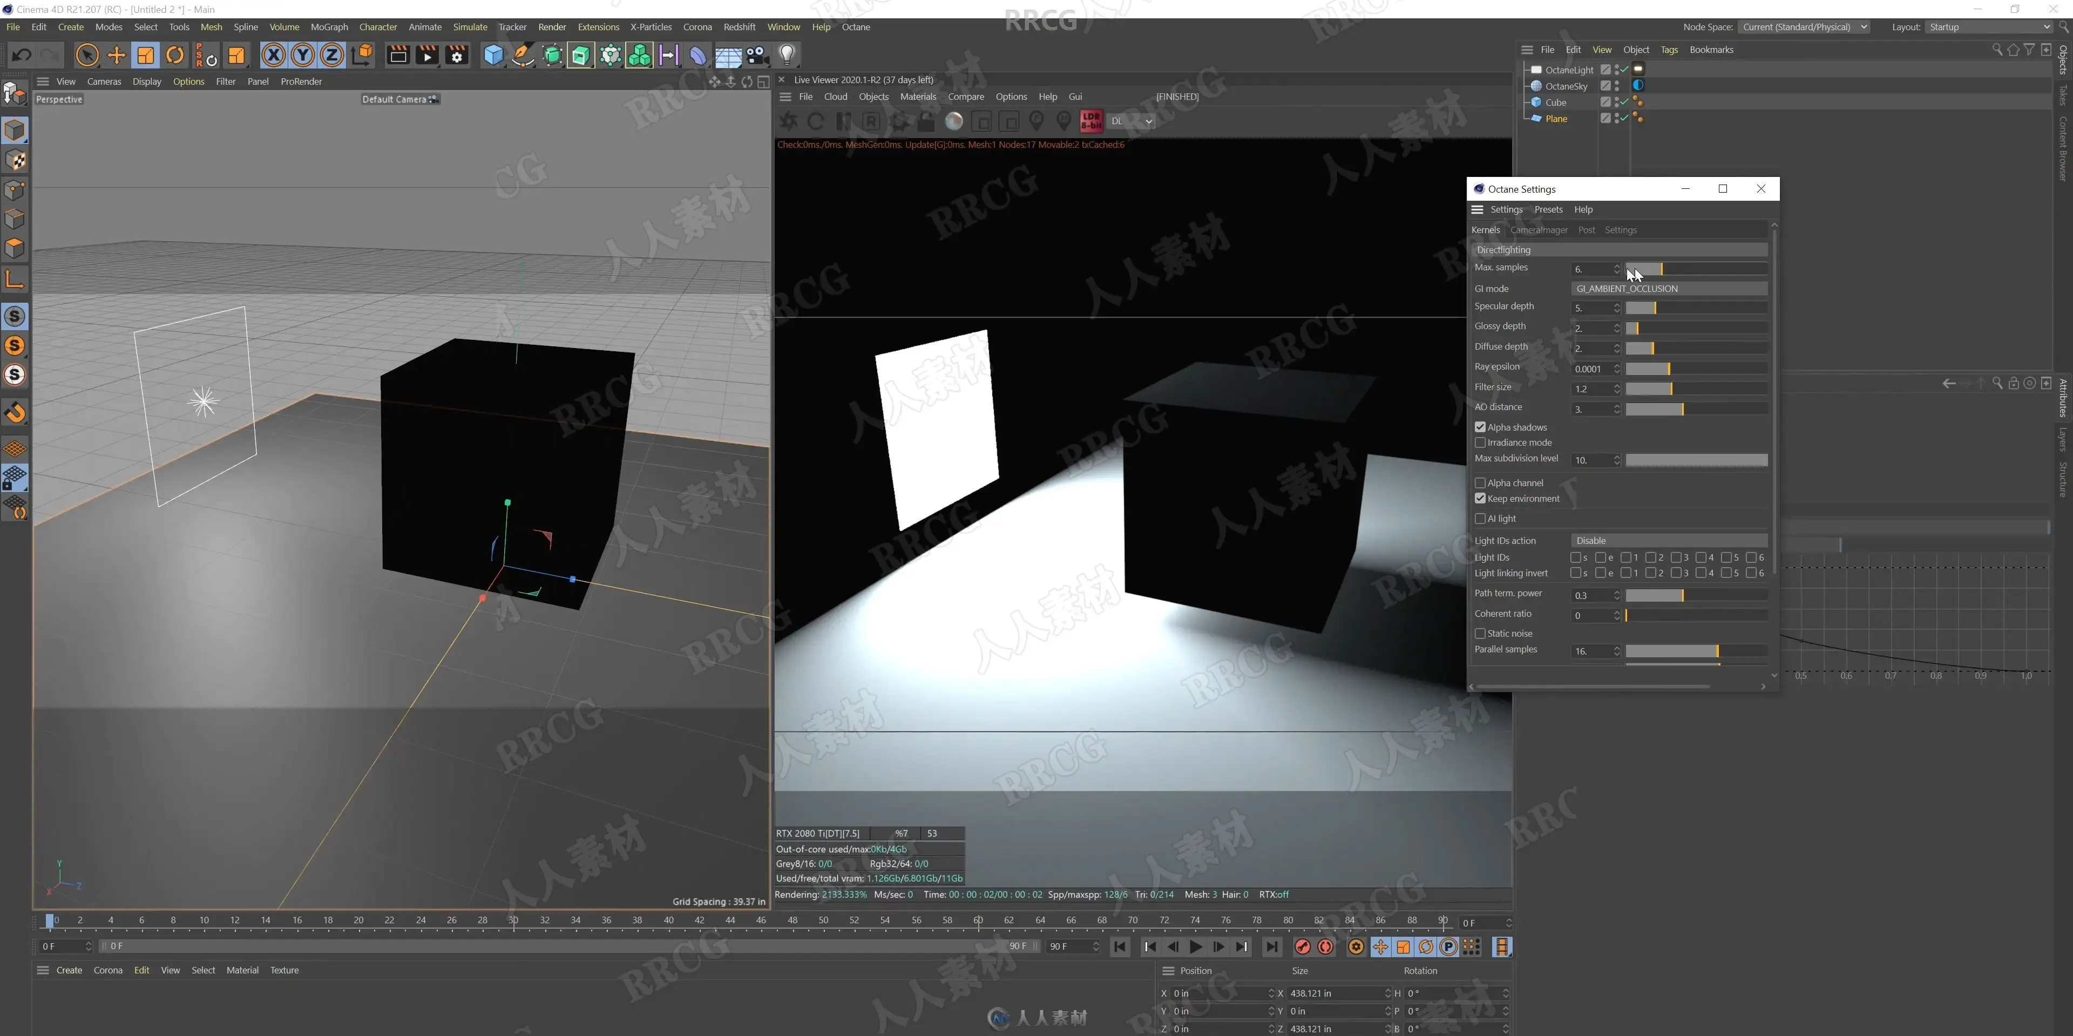2073x1036 pixels.
Task: Open the Render Settings gear clapperboard icon
Action: click(x=457, y=54)
